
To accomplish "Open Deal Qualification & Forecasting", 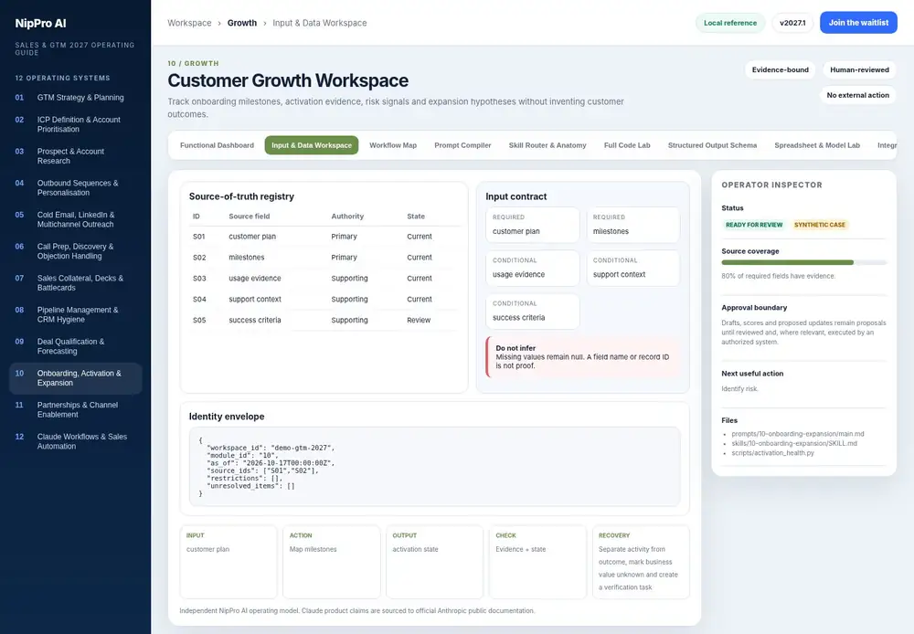I will click(75, 346).
